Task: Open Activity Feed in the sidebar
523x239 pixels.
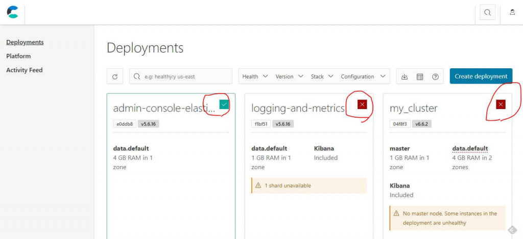Action: (x=25, y=70)
